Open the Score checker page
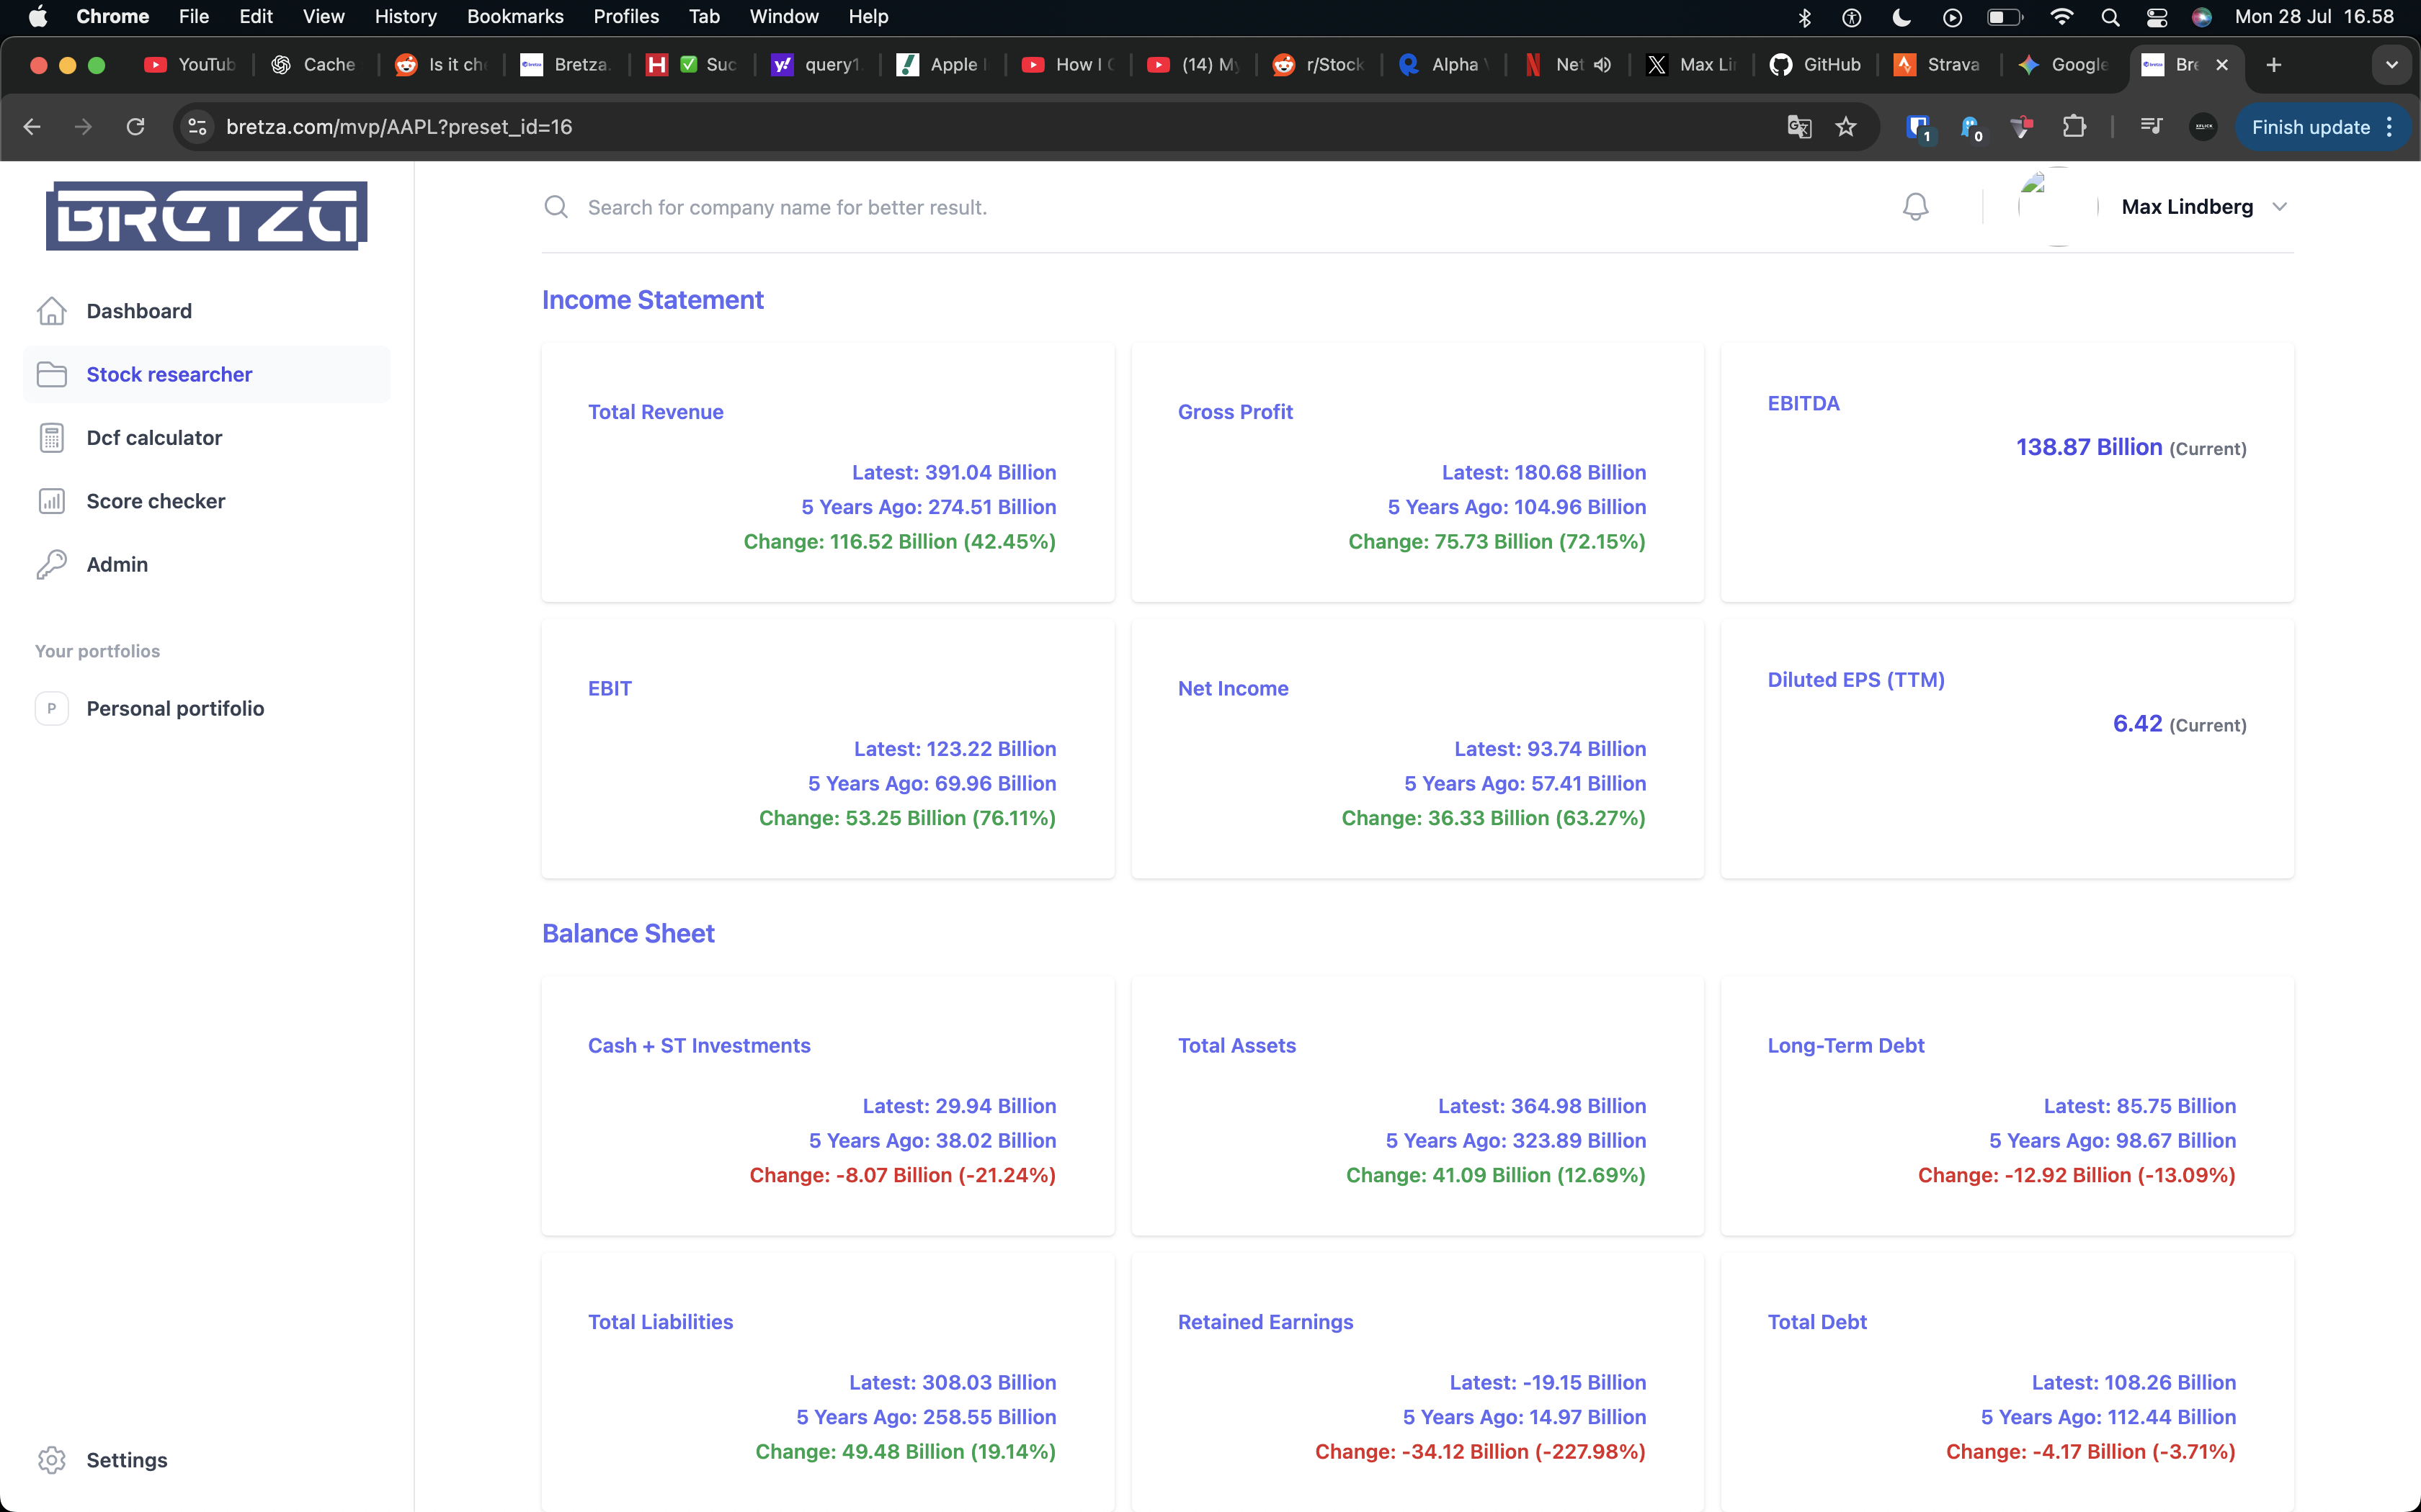 click(155, 501)
